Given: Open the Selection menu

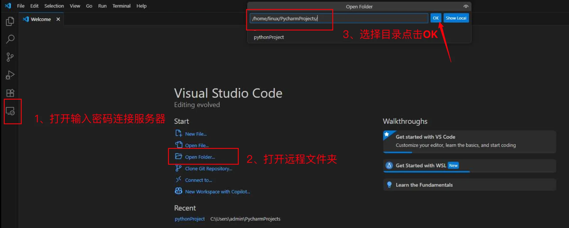Looking at the screenshot, I should [x=54, y=6].
